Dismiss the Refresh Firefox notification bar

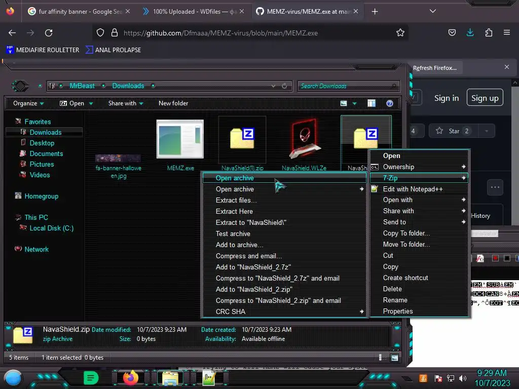click(506, 67)
